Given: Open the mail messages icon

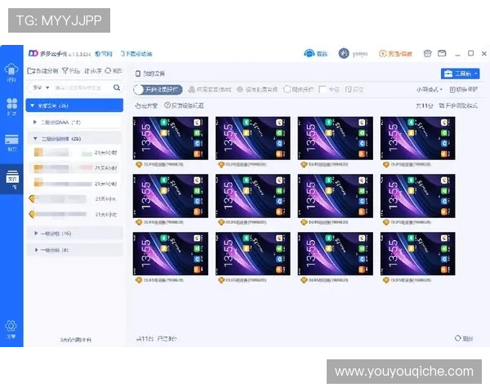Looking at the screenshot, I should pos(442,53).
